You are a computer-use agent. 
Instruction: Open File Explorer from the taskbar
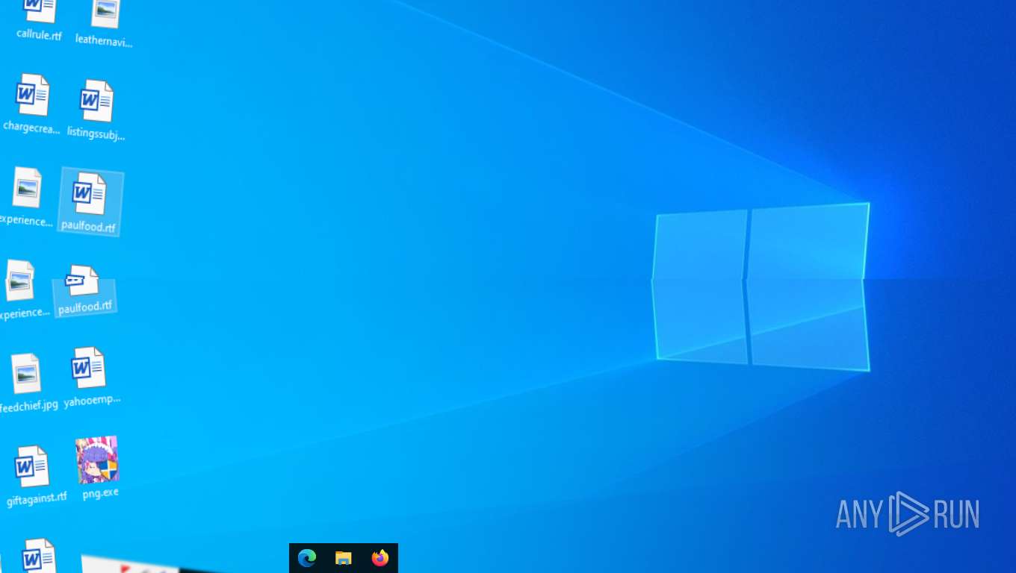344,558
